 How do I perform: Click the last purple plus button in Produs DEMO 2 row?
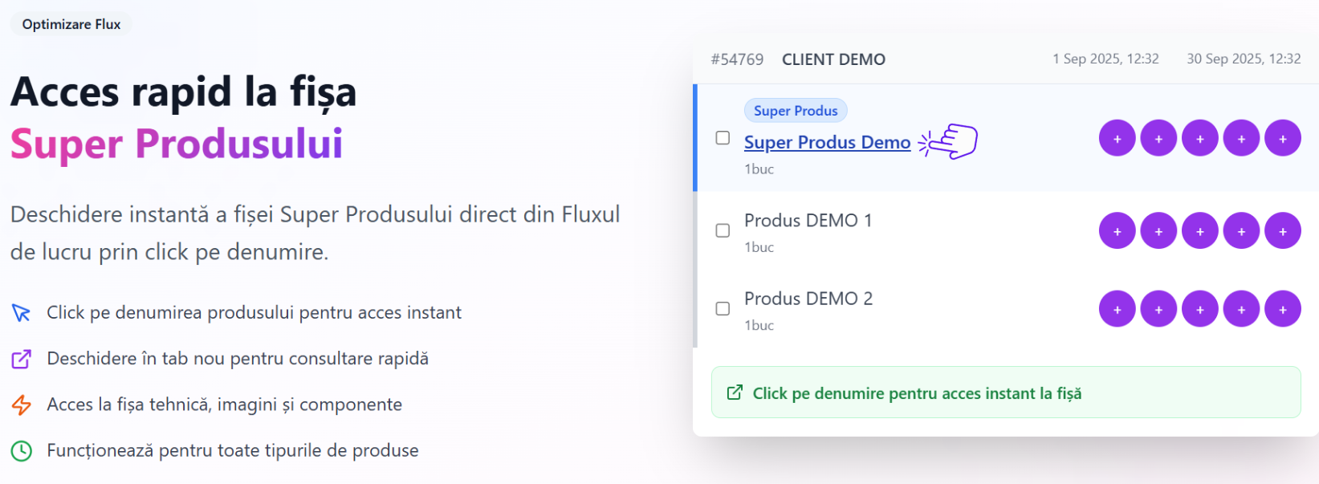click(1283, 309)
